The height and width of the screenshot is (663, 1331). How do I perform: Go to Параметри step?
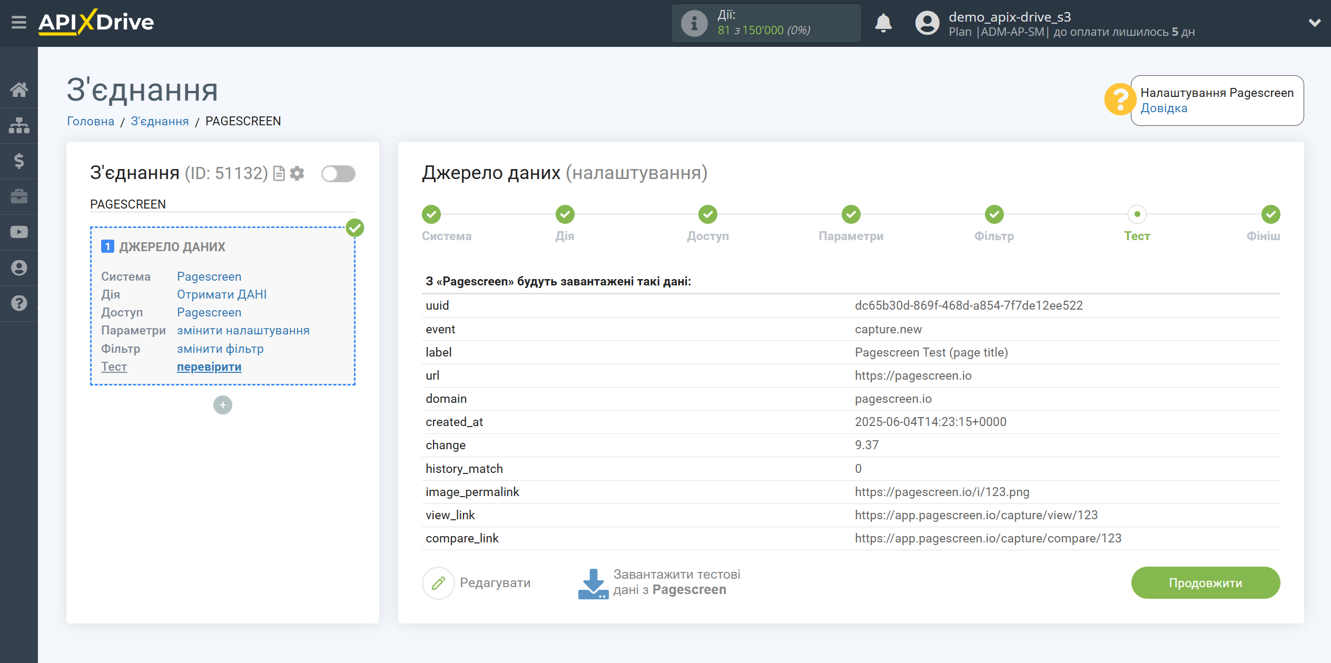point(851,214)
